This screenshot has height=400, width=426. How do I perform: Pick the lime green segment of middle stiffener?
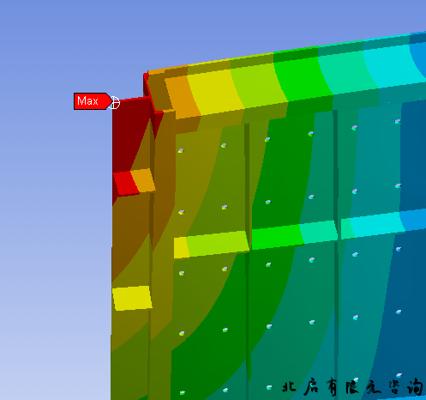tap(218, 243)
